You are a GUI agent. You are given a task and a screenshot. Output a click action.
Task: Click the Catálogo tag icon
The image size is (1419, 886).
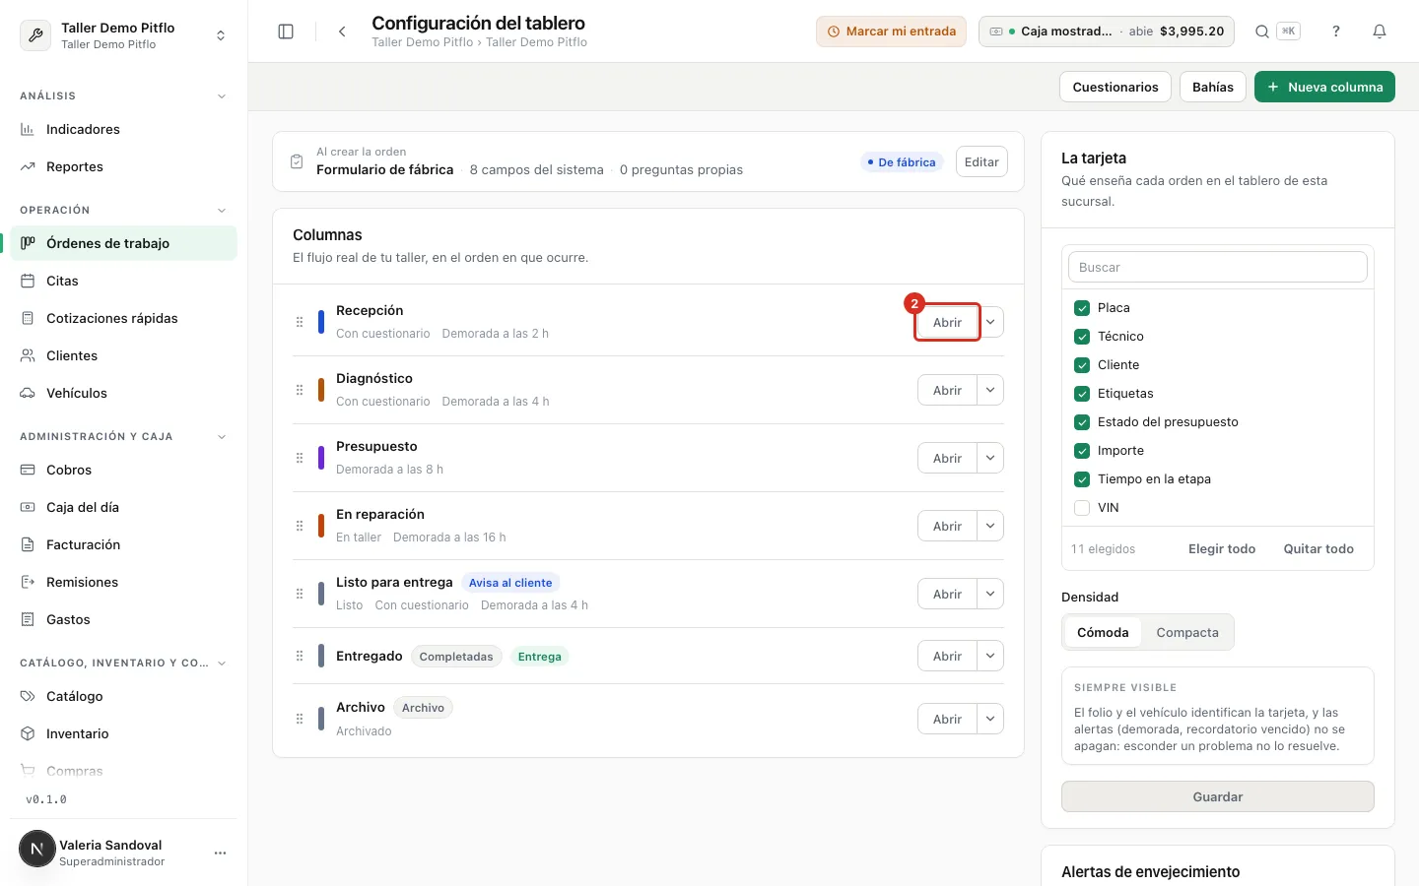click(28, 696)
